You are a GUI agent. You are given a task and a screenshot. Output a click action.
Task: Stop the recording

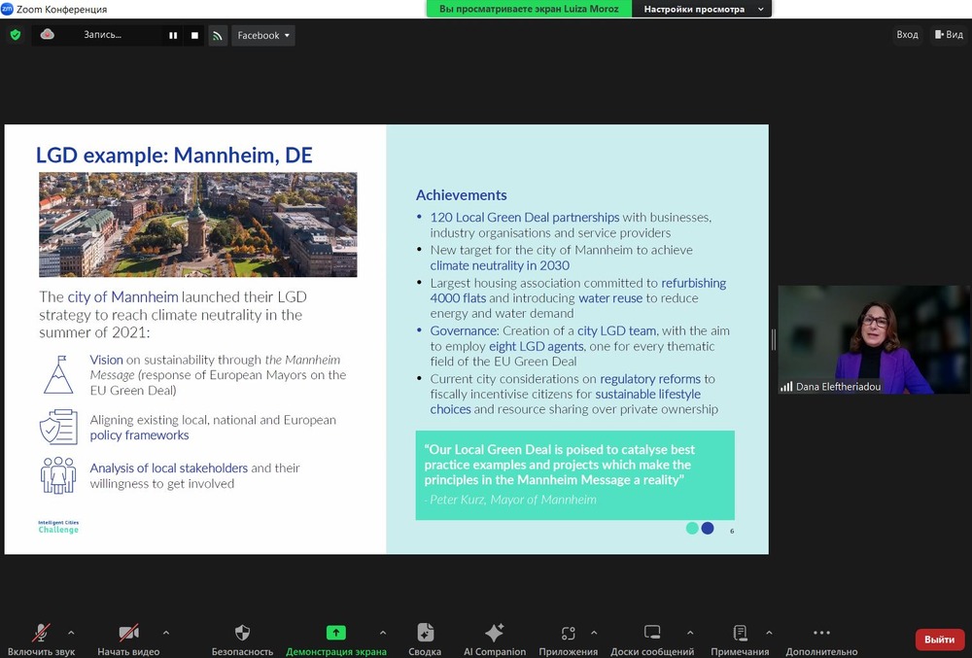click(x=194, y=36)
